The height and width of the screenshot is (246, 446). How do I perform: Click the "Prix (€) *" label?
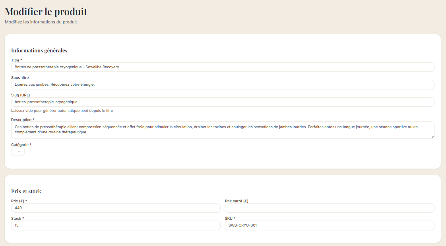tap(19, 201)
